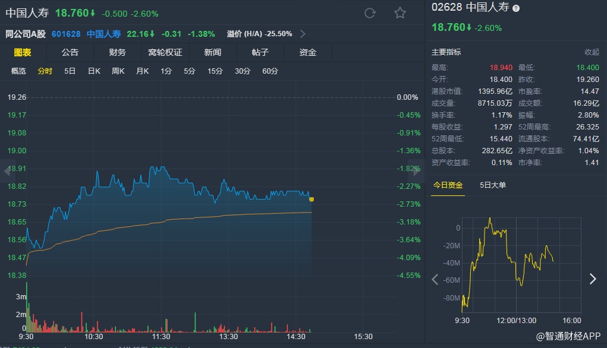The image size is (607, 348).
Task: Open A-share code 601628 link
Action: point(68,34)
